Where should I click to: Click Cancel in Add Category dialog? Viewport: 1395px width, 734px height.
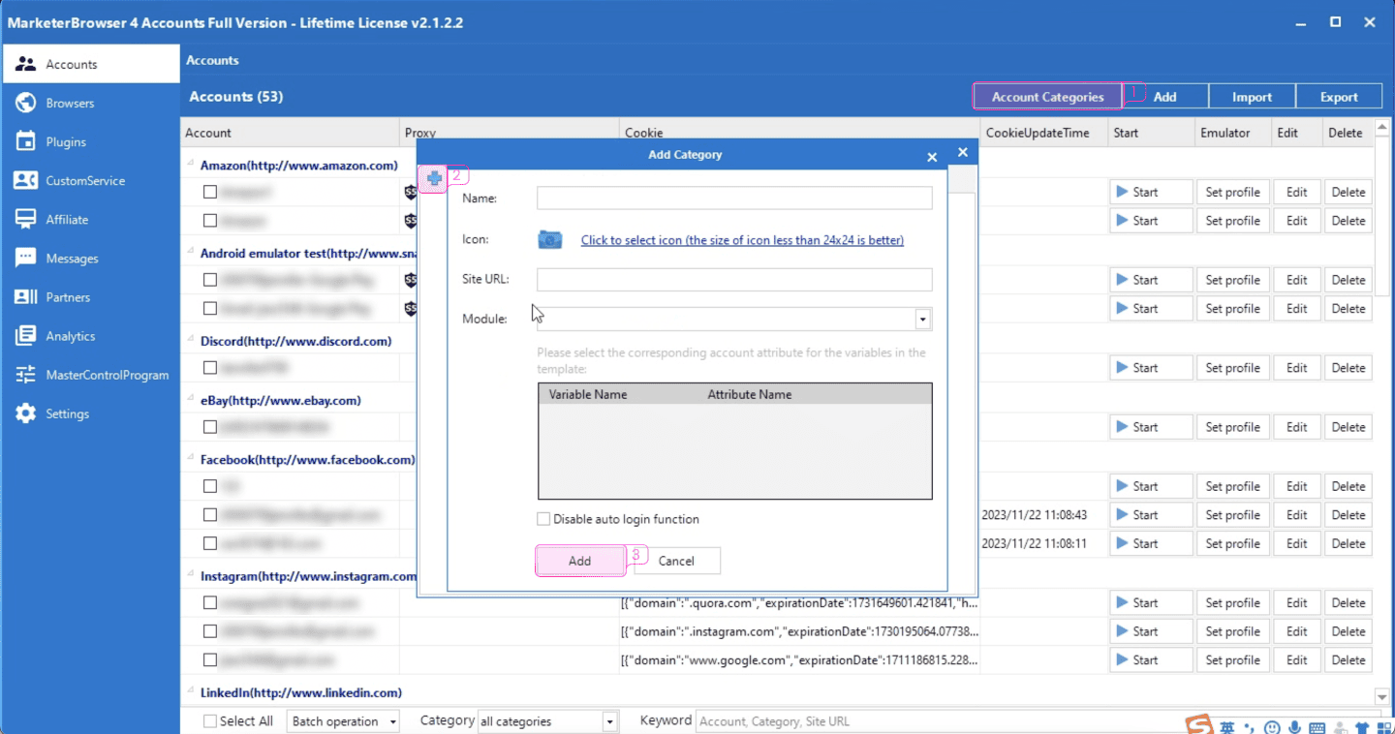[676, 561]
